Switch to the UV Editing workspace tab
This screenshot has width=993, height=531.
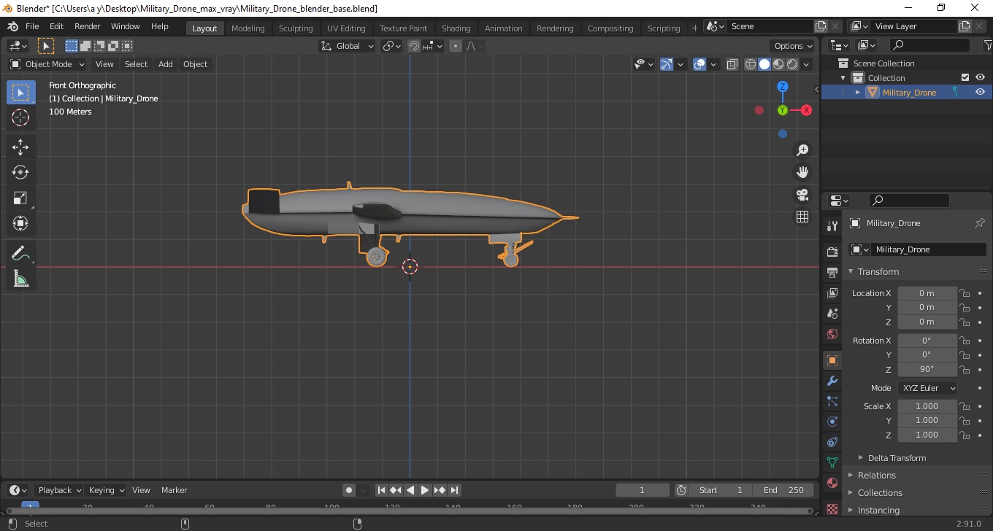click(346, 28)
